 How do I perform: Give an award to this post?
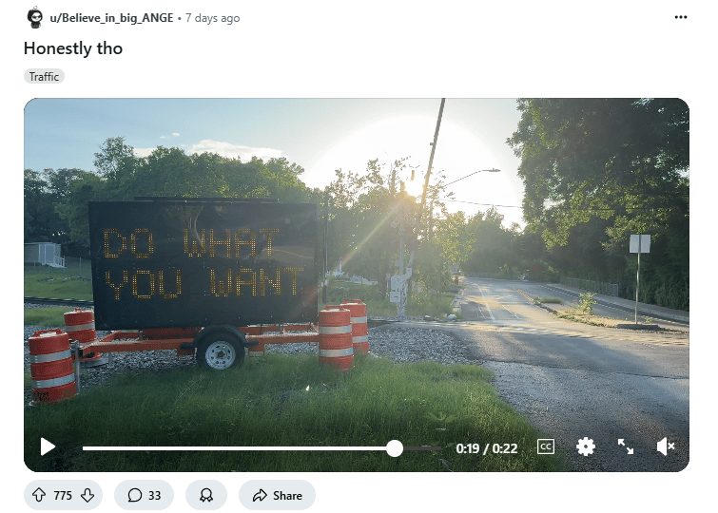click(x=206, y=495)
